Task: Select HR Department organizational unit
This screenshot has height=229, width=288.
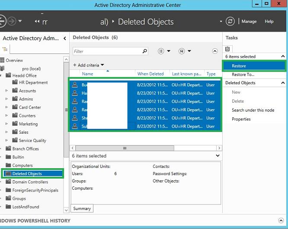Action: (x=33, y=83)
